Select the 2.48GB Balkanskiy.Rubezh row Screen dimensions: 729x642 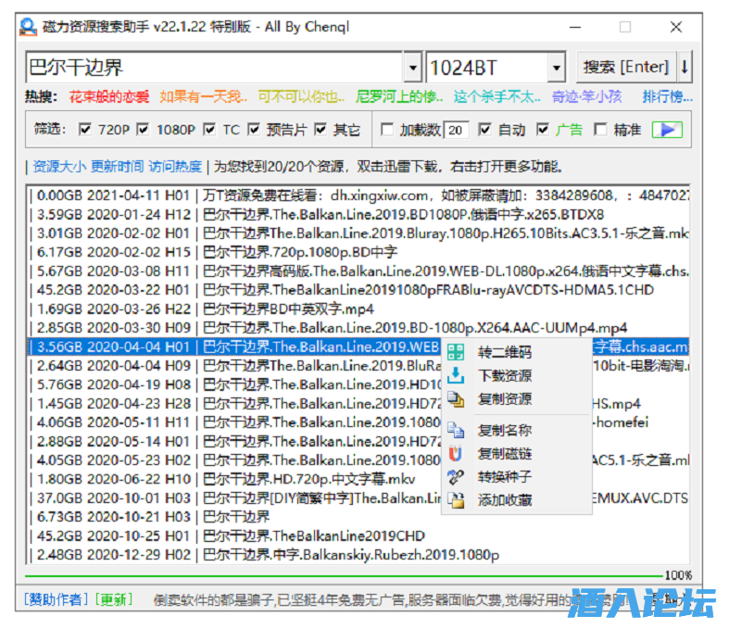tap(358, 555)
